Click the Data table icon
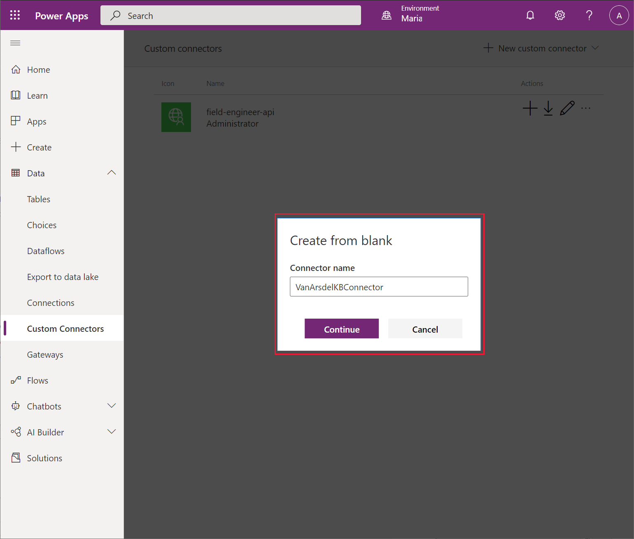The image size is (634, 539). click(16, 173)
